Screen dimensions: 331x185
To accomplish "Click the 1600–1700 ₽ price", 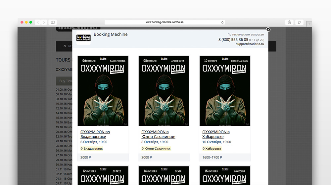I will (x=212, y=158).
